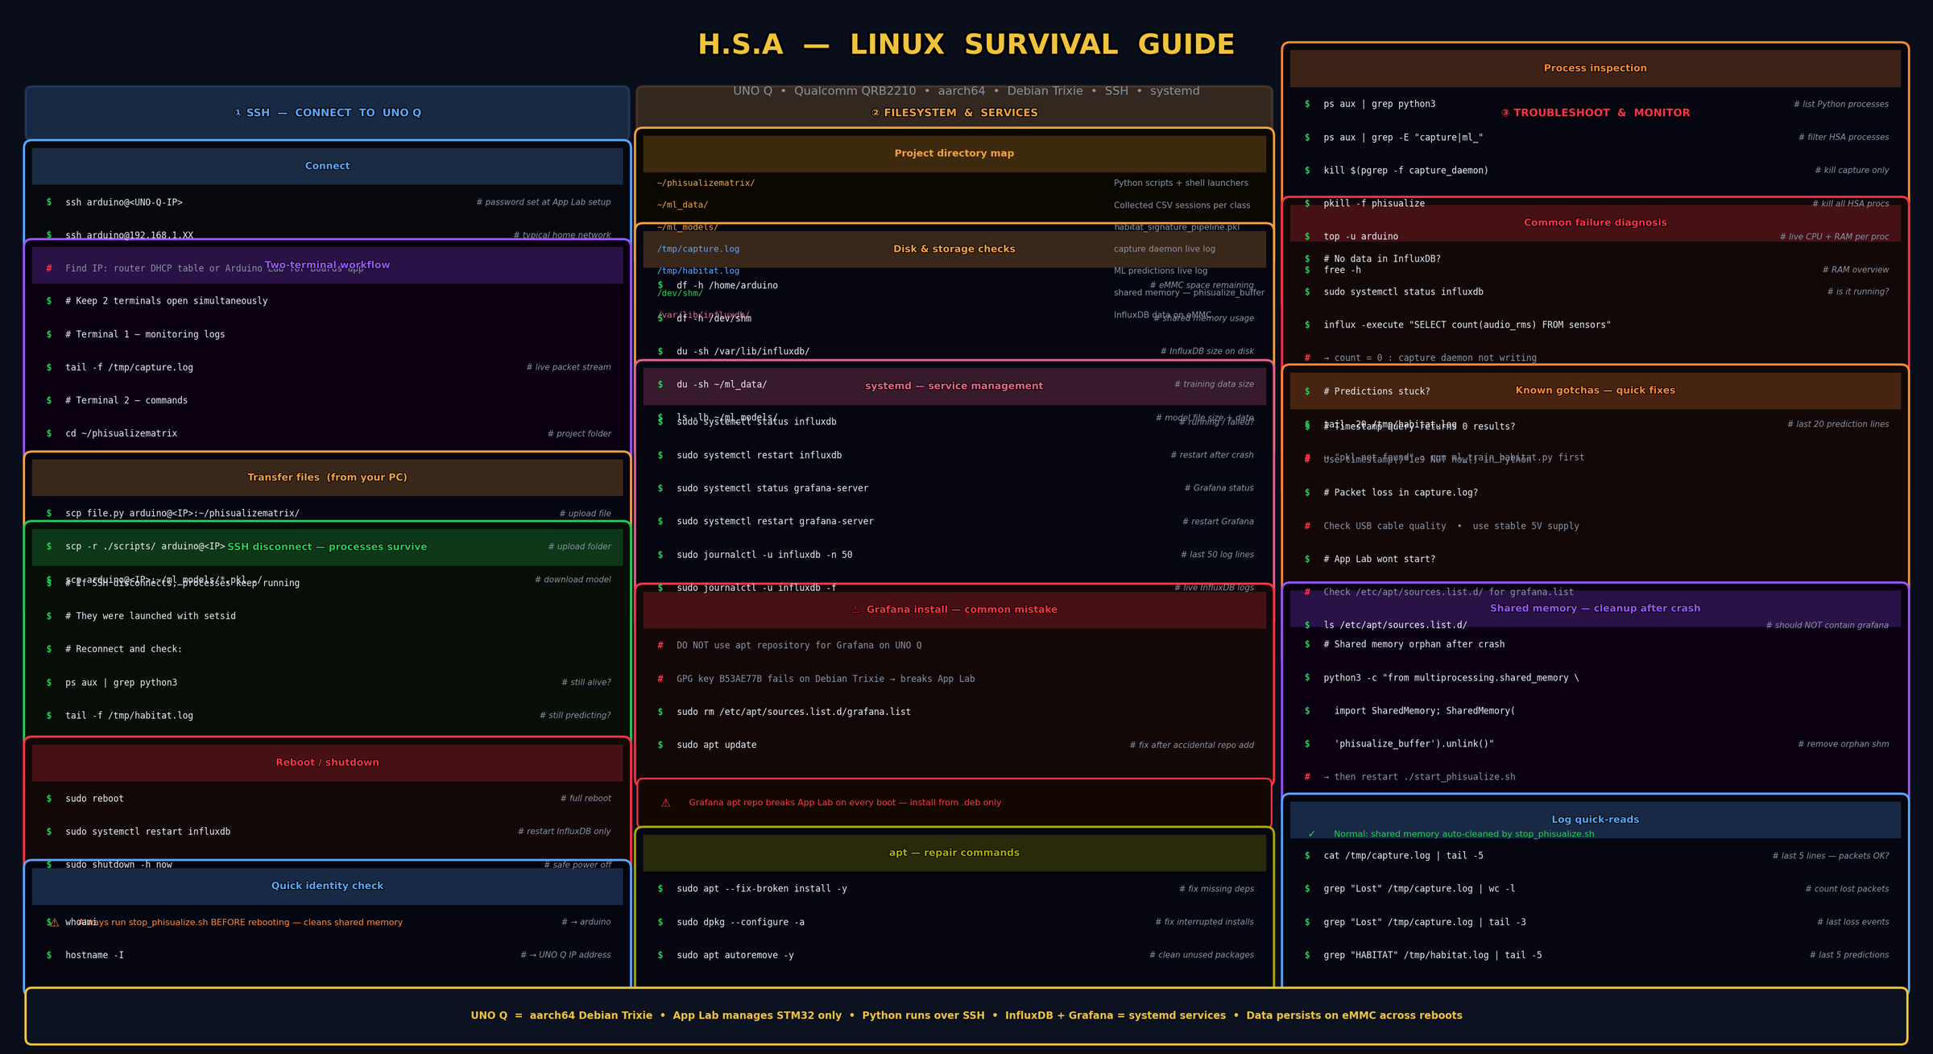Click the "Project directory map" header
The height and width of the screenshot is (1054, 1933).
tap(954, 153)
